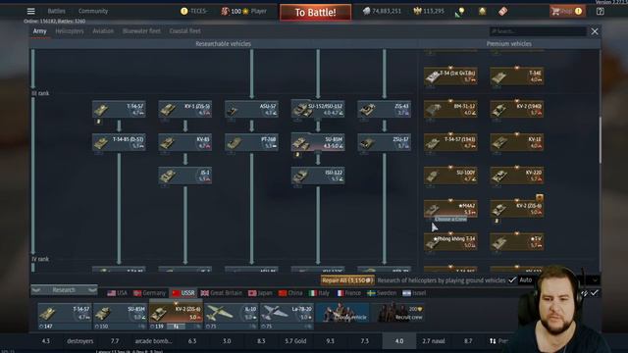Select IS-1 in the research tree
The width and height of the screenshot is (628, 353).
[185, 176]
